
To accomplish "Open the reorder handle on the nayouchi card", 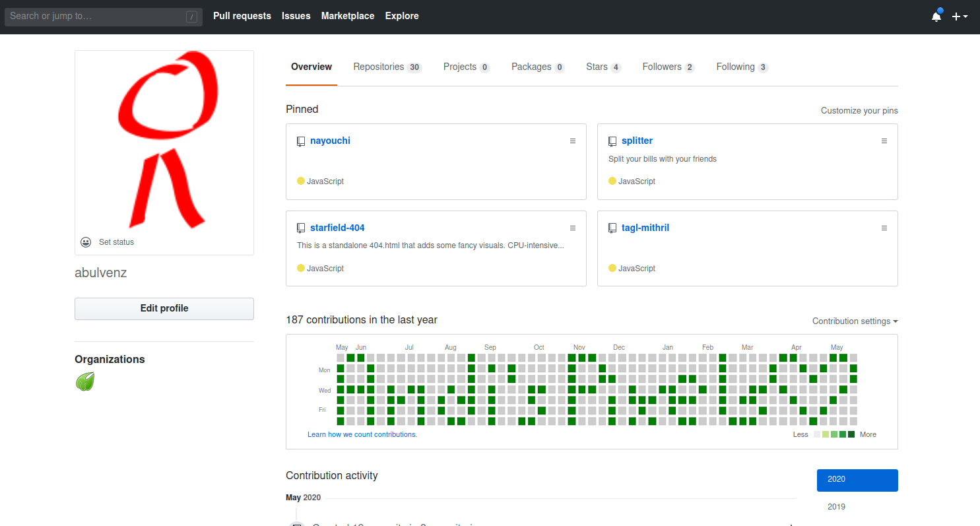I will tap(572, 141).
